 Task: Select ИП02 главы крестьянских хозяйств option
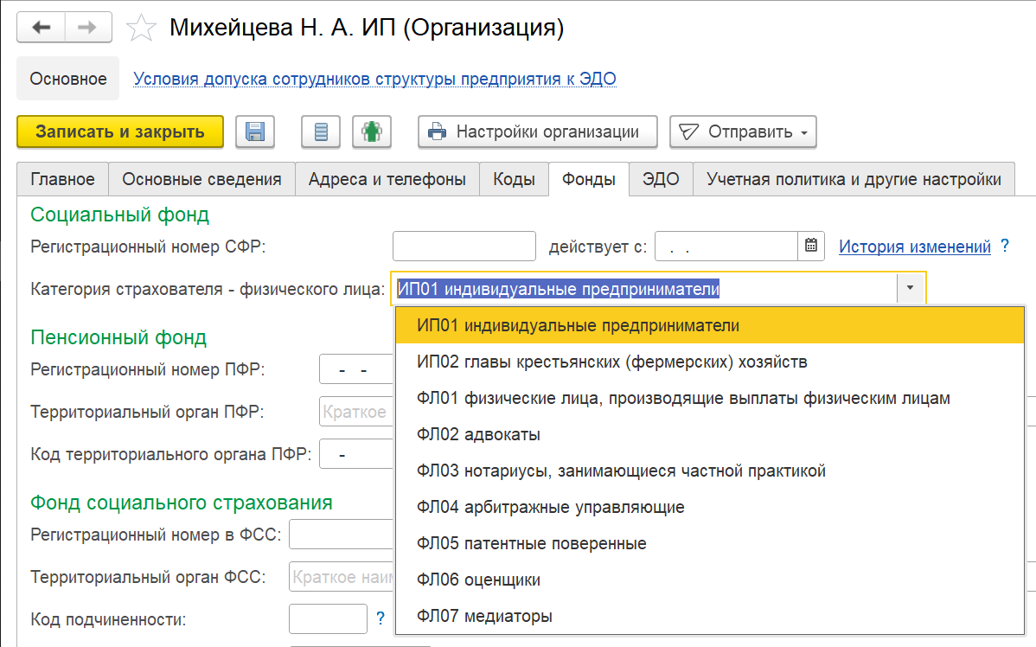pyautogui.click(x=611, y=362)
